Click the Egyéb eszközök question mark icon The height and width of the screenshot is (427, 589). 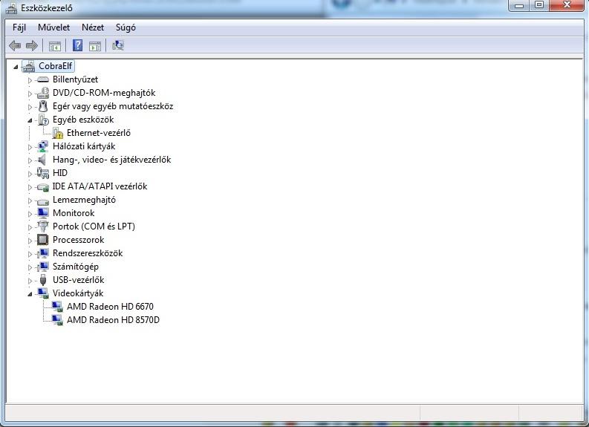(x=44, y=120)
